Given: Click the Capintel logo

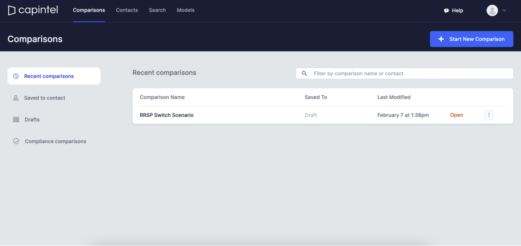Looking at the screenshot, I should pos(33,10).
